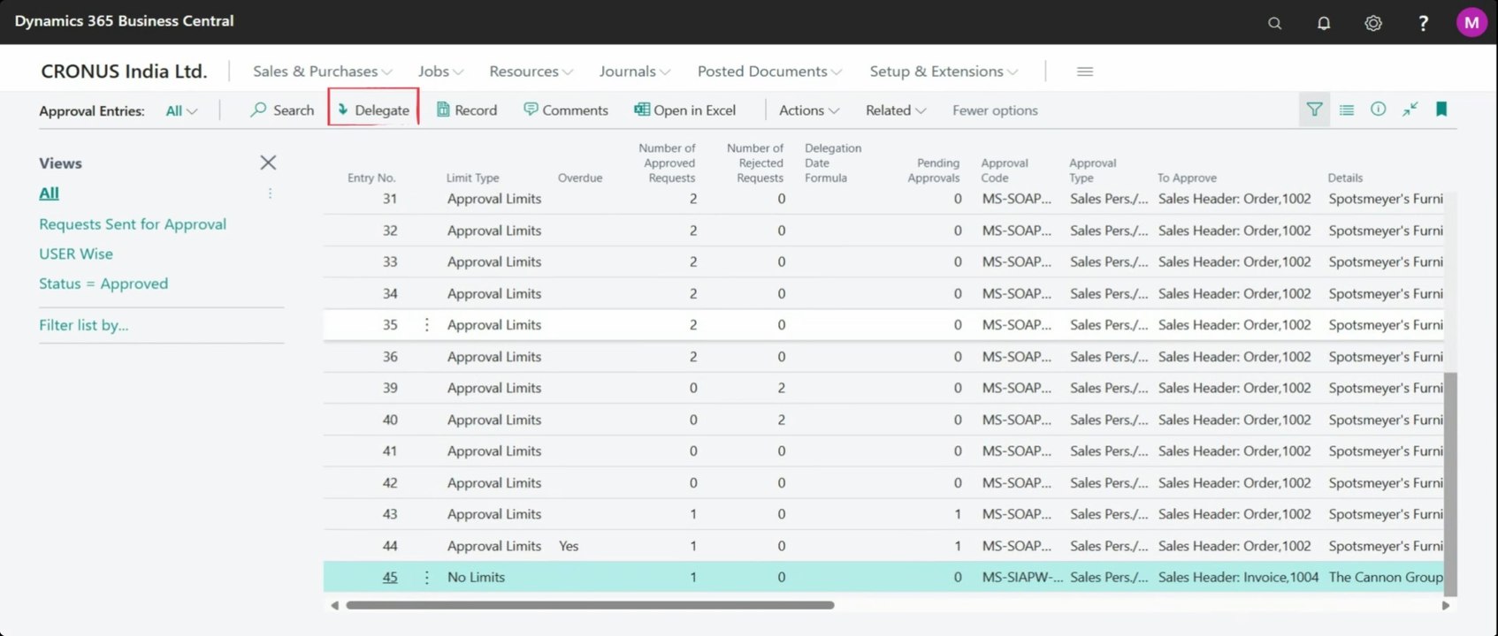
Task: Click the scroll right arrow
Action: click(x=1446, y=606)
